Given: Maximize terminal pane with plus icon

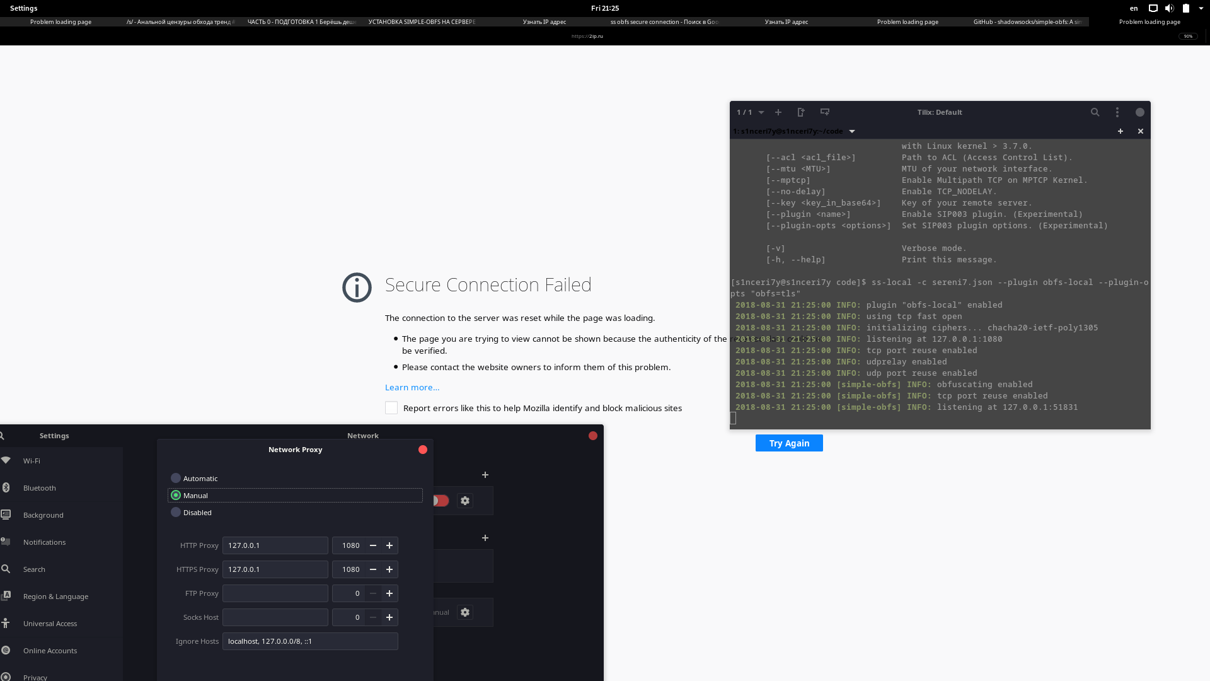Looking at the screenshot, I should click(1121, 131).
